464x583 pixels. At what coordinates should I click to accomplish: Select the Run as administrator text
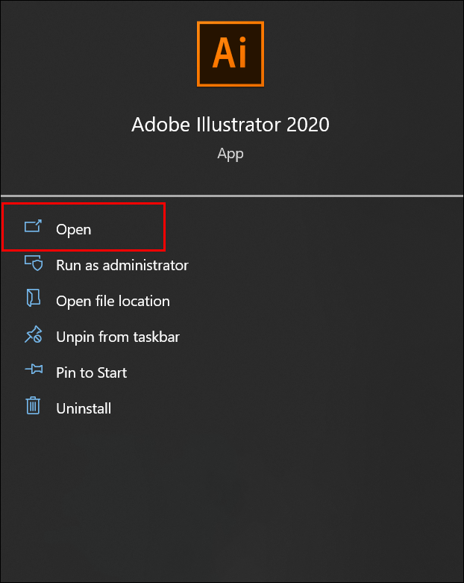[122, 265]
